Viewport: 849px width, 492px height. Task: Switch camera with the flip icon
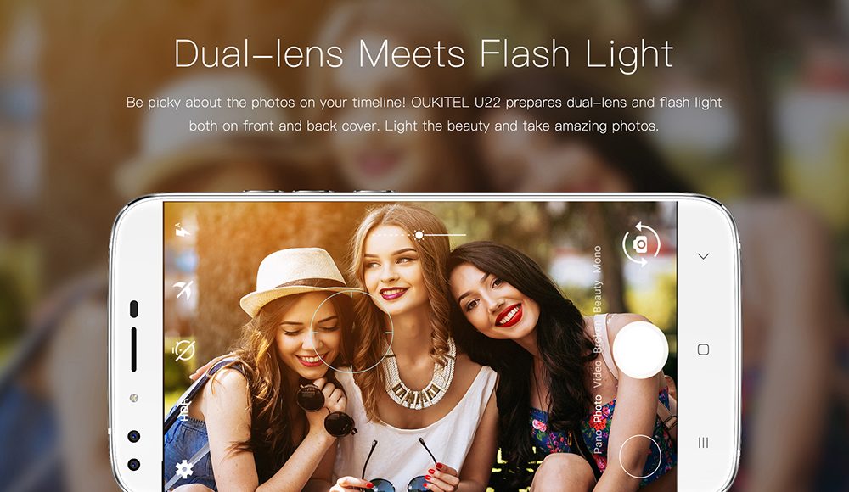coord(641,244)
